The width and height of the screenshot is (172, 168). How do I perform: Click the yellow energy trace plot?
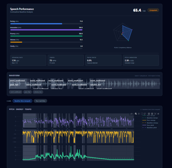(x=78, y=137)
